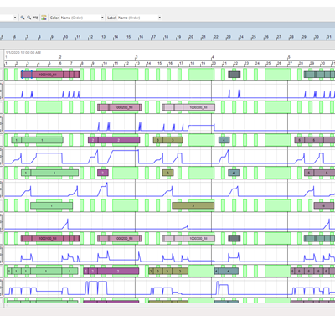Open the Color dropdown showing Name (Order)
The image size is (335, 316).
point(82,18)
